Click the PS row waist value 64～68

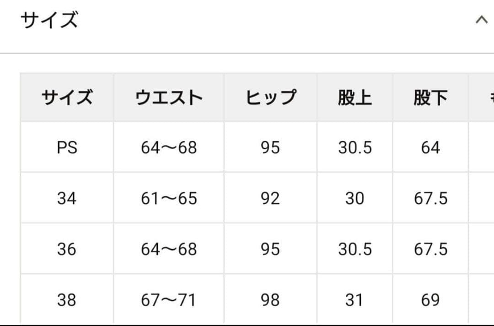tap(169, 148)
